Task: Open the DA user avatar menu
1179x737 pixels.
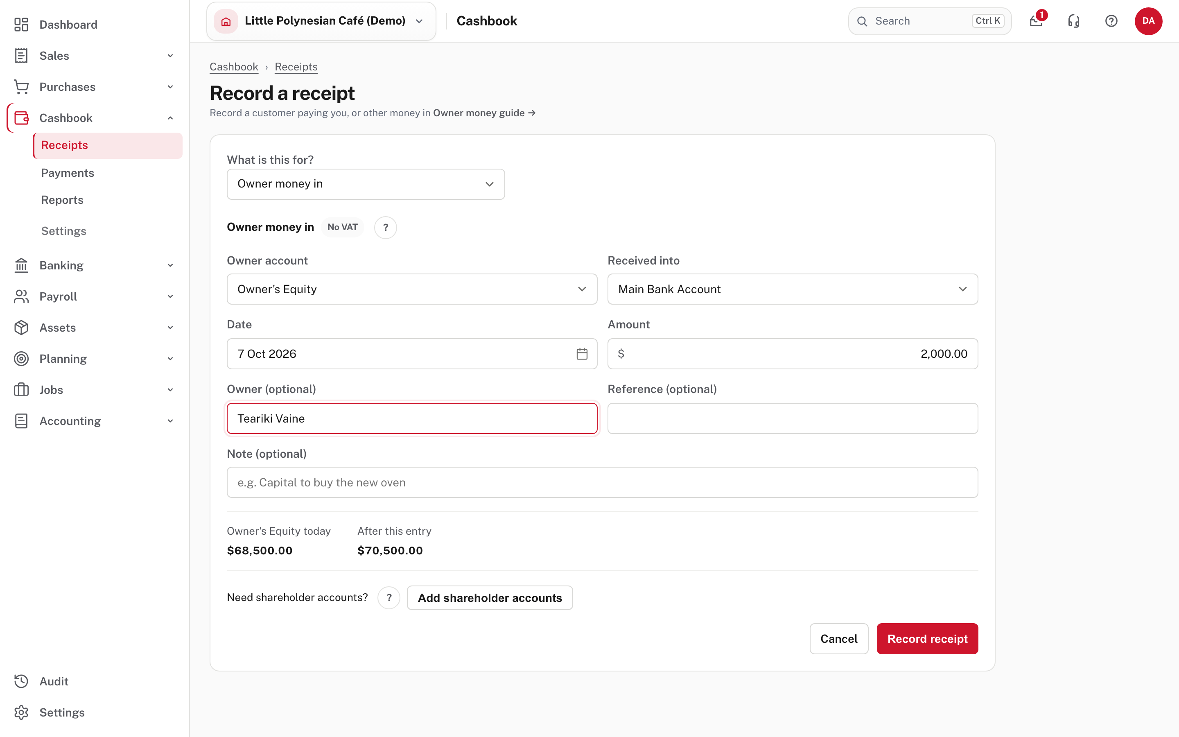Action: (1148, 21)
